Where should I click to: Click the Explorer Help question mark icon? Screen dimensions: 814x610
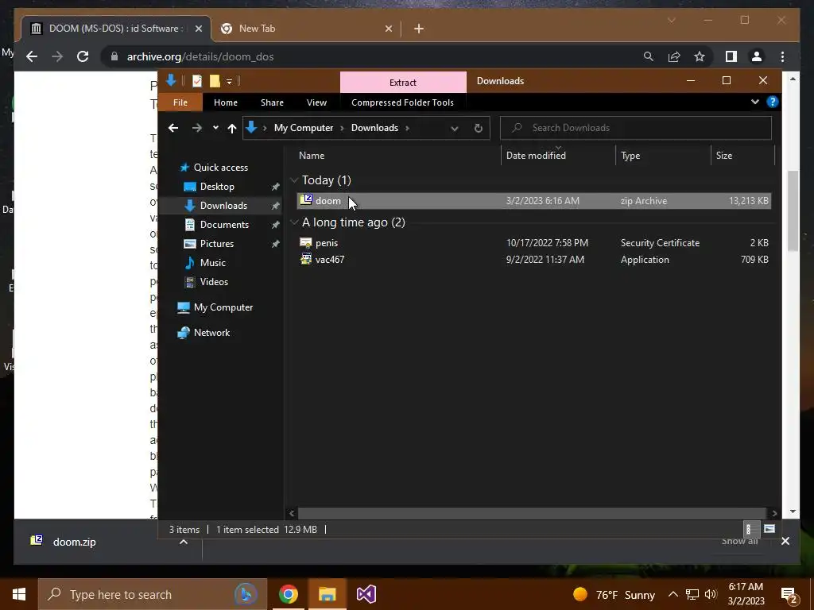point(773,102)
